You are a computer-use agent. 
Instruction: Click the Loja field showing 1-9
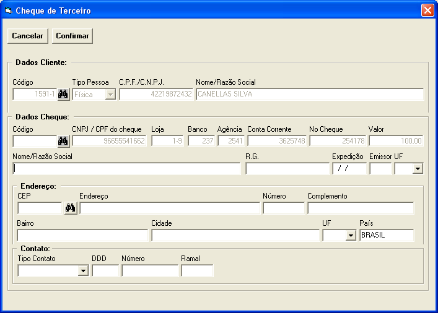click(x=168, y=141)
